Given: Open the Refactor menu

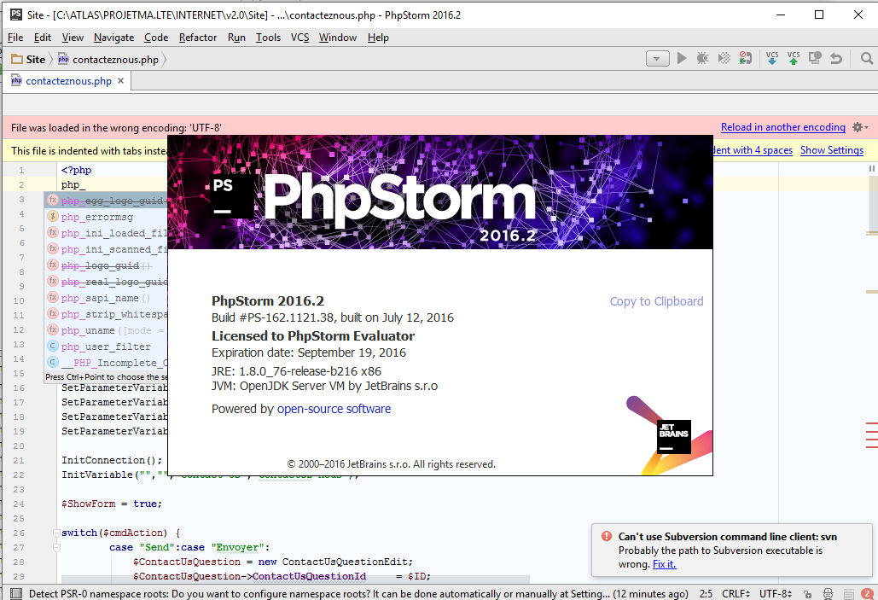Looking at the screenshot, I should (196, 38).
